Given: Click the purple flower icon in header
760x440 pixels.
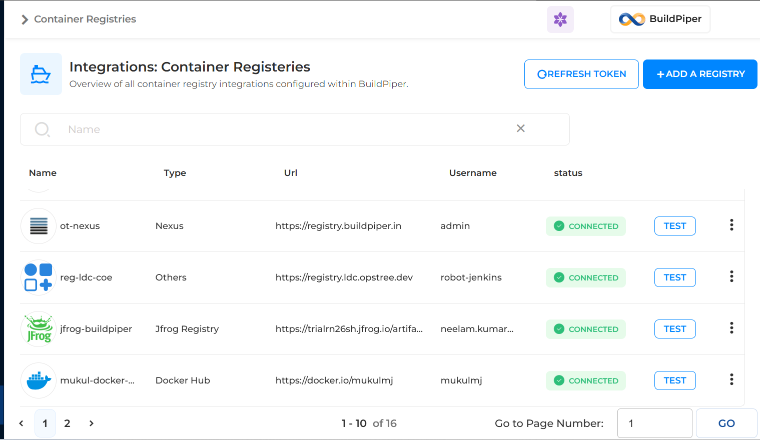Looking at the screenshot, I should pyautogui.click(x=560, y=19).
